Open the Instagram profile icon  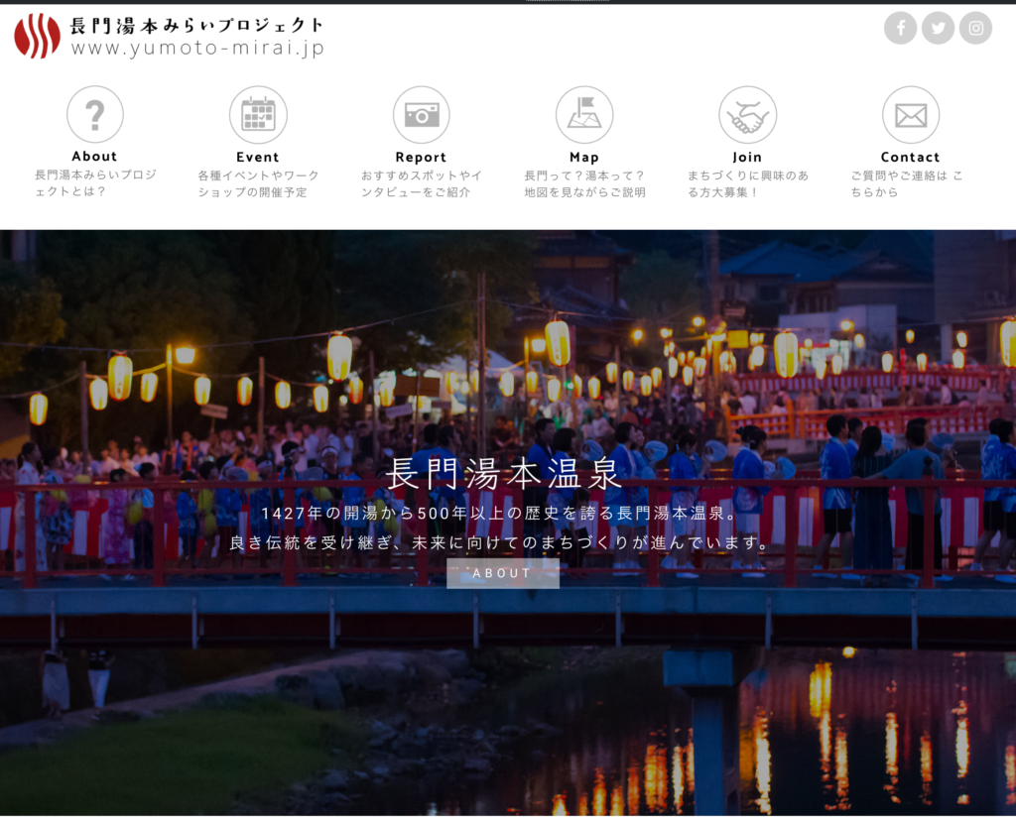[975, 29]
